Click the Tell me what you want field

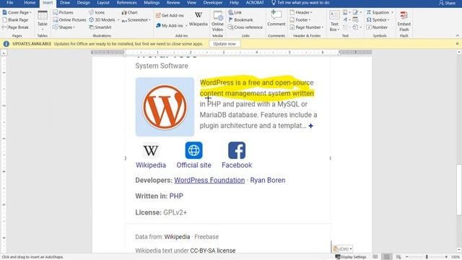300,3
